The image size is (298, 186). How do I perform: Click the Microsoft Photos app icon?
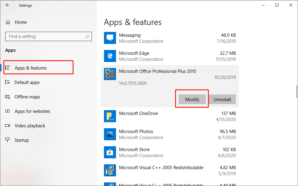[110, 134]
